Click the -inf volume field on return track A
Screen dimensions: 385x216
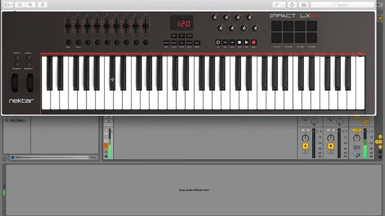click(x=305, y=130)
